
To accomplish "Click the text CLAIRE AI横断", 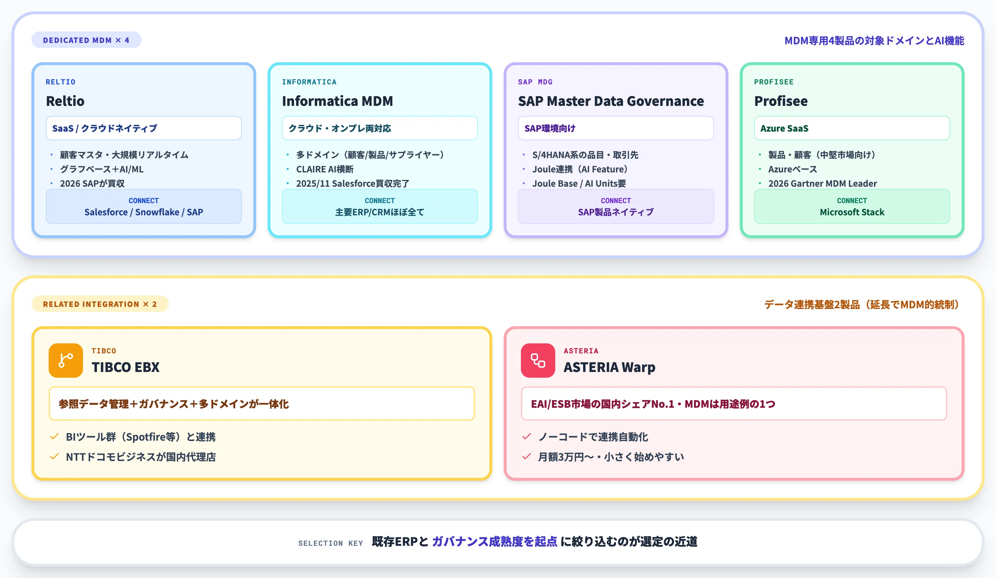I will tap(325, 169).
